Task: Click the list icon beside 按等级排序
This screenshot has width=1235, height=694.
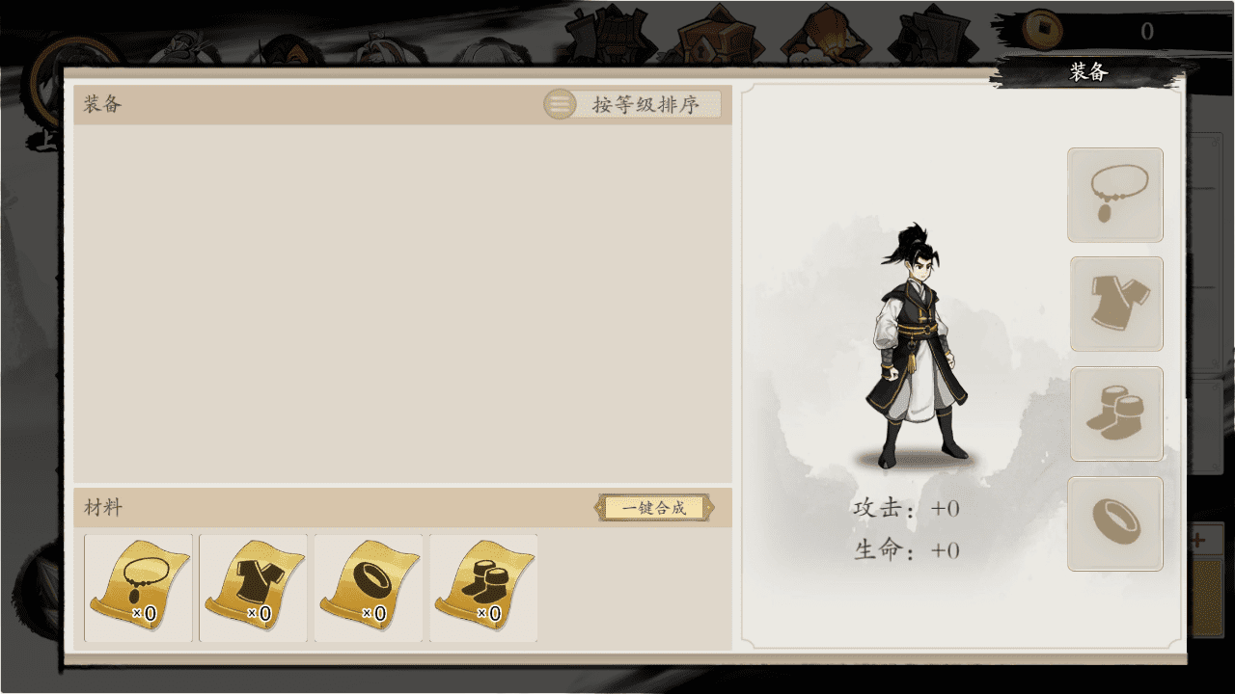Action: [560, 104]
